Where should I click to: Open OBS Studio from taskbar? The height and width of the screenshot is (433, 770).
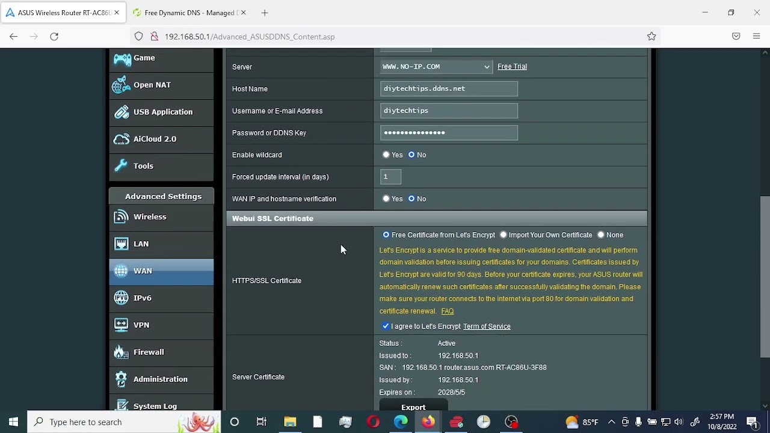pyautogui.click(x=511, y=422)
